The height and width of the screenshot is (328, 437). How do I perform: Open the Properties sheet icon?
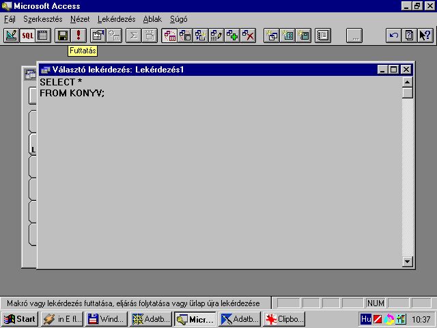(x=98, y=36)
